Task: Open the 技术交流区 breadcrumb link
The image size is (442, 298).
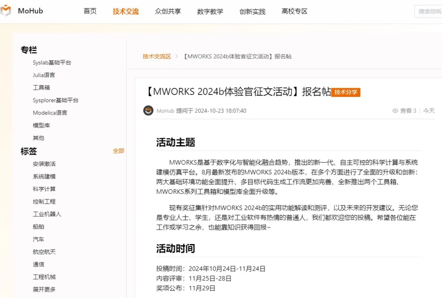Action: (x=157, y=57)
